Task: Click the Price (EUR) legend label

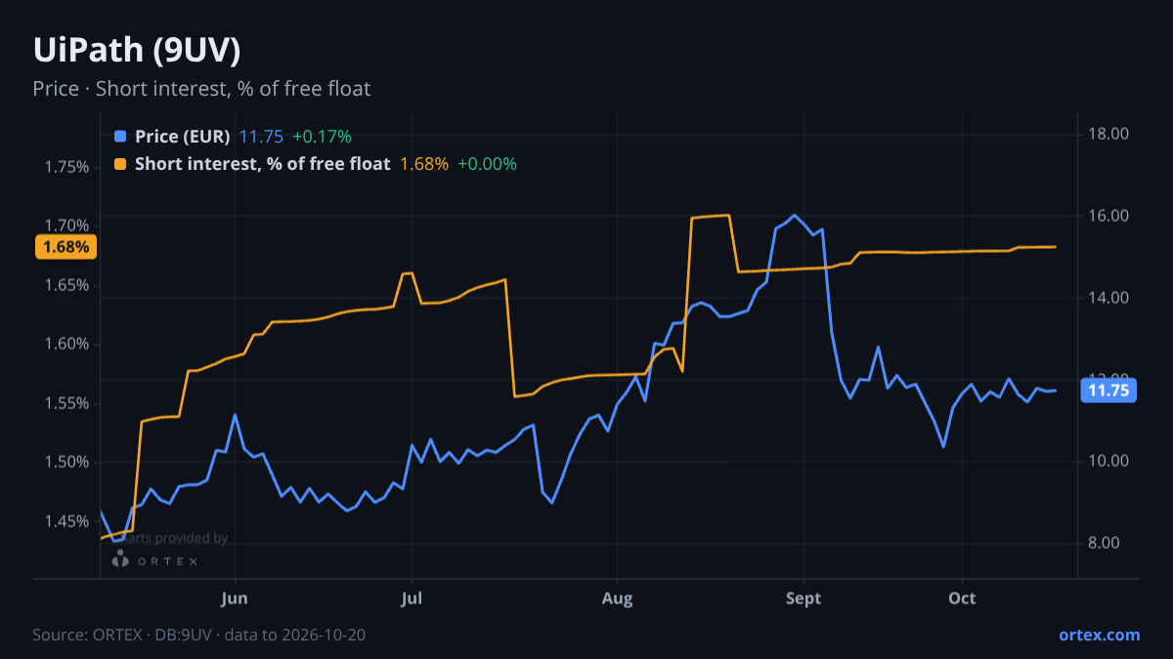Action: coord(183,137)
